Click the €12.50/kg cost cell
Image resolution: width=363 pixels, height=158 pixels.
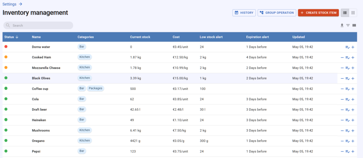(180, 57)
